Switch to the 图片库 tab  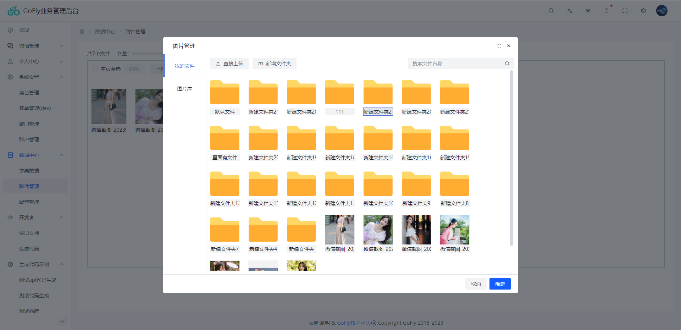185,89
